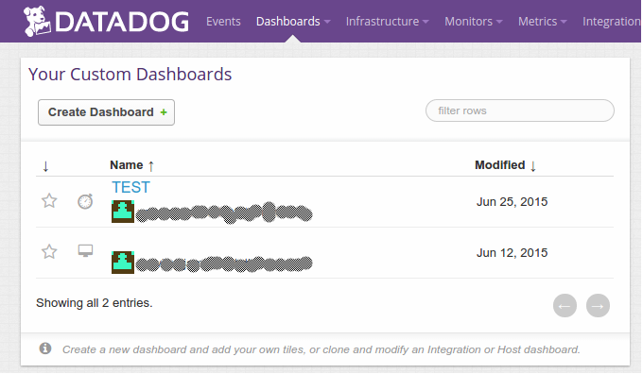Expand the Infrastructure dropdown

pos(387,22)
